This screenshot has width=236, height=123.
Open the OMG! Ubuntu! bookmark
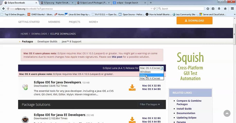40,14
